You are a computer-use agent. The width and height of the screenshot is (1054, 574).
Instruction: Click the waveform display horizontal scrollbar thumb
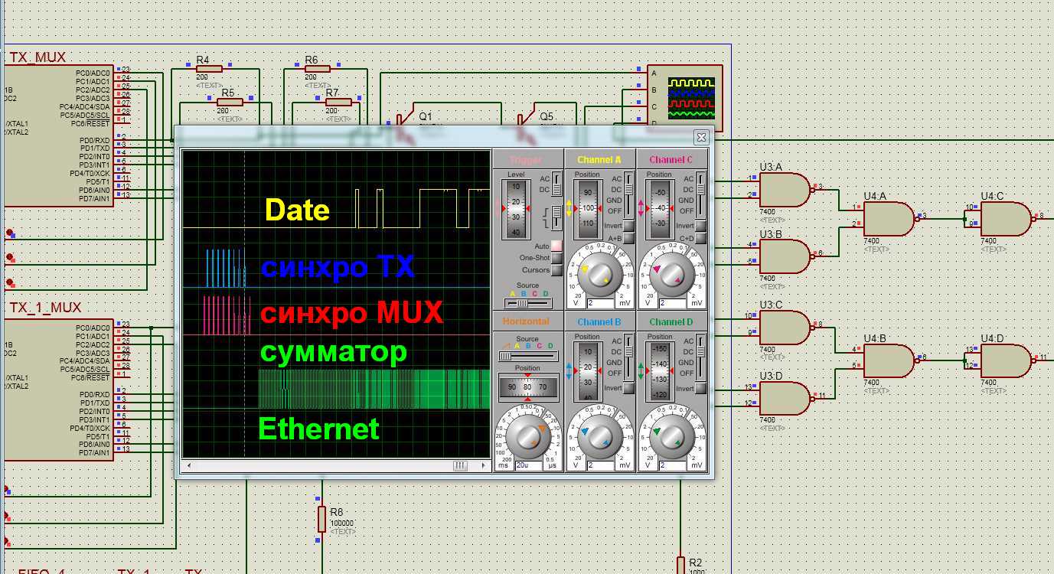click(x=460, y=465)
